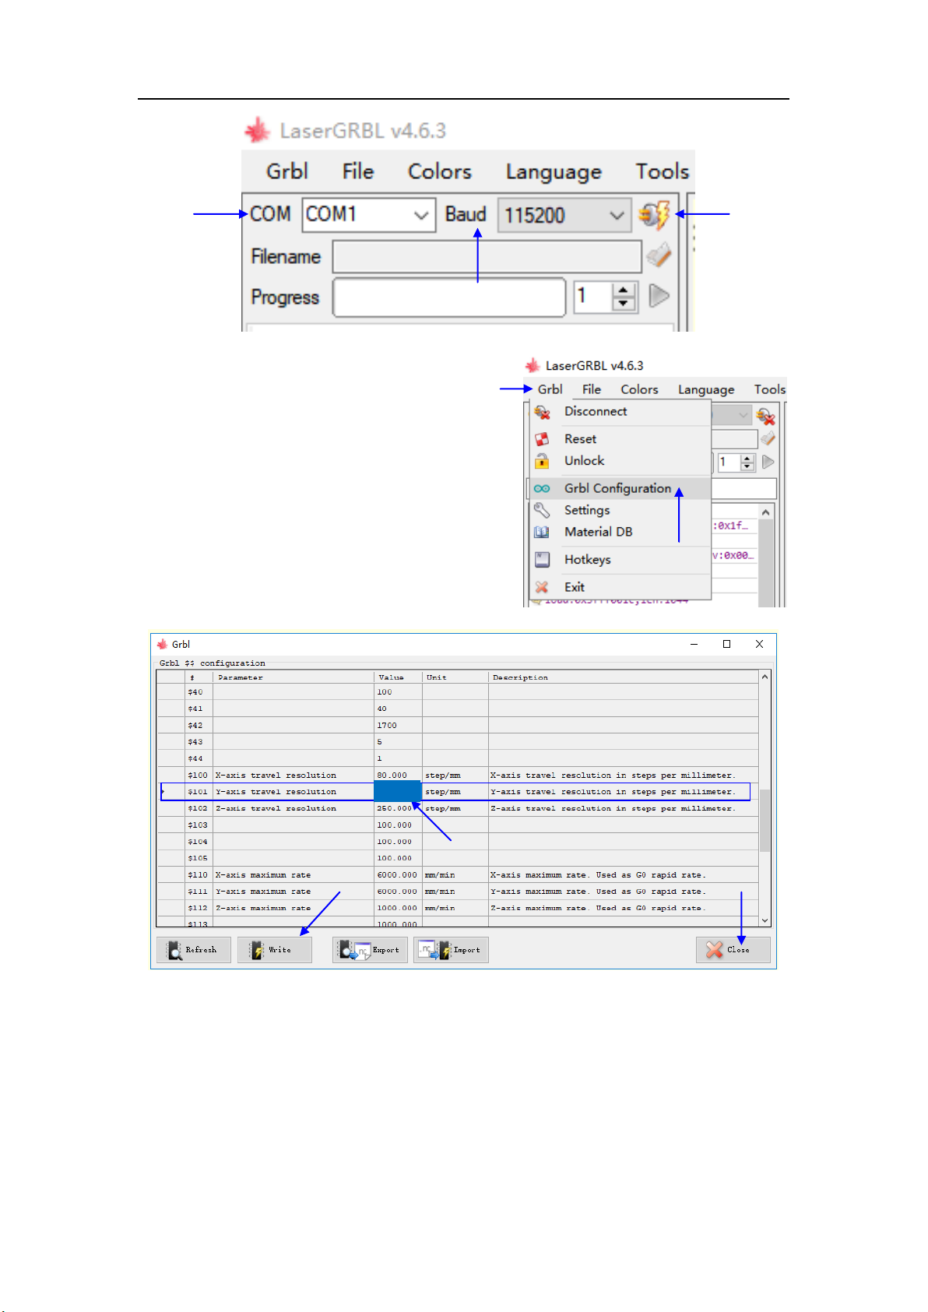Click the Unit column header in the configuration table
Viewport: 928px width, 1312px height.
(x=455, y=677)
